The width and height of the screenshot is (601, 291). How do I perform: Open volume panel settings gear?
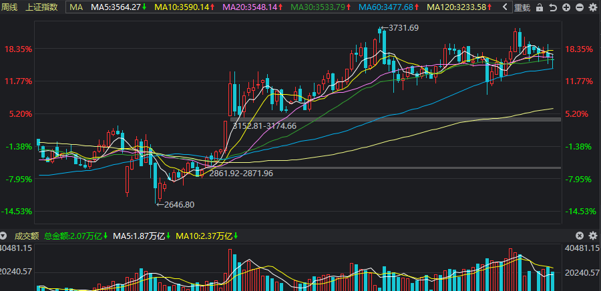(593, 236)
